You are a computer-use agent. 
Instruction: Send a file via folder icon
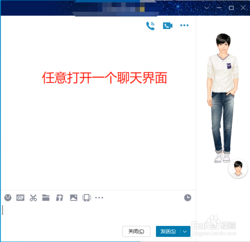[x=46, y=197]
